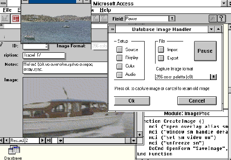
Task: Open the minimized Database icon
Action: [14, 150]
